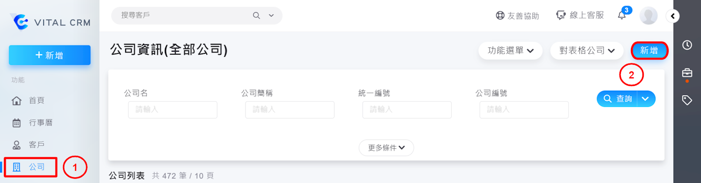Open 友善協助 help link
Screen dimensions: 701x183
coord(517,16)
